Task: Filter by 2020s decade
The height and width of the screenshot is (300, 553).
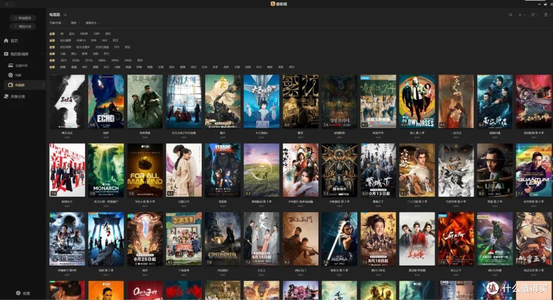Action: [75, 61]
